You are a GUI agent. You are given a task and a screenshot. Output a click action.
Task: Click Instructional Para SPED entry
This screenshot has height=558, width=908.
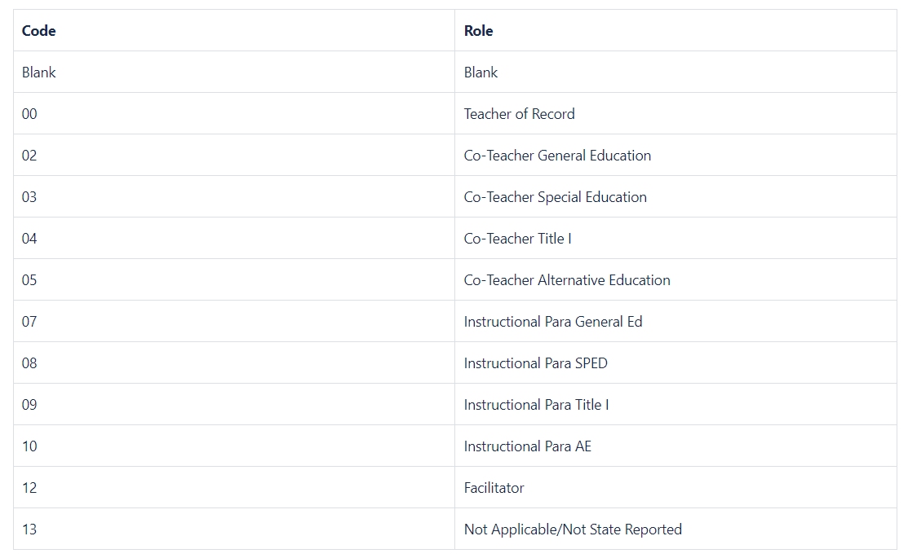point(536,363)
